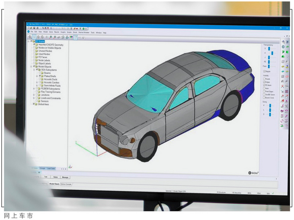Click the first view tool icon above the tree
294x220 pixels.
coord(30,38)
